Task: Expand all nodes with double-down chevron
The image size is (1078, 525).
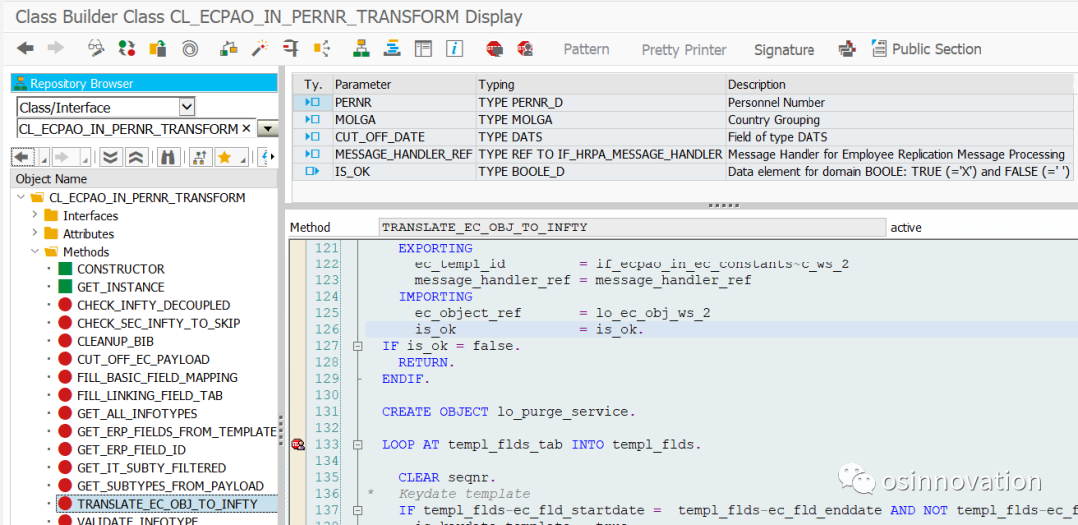Action: tap(110, 157)
